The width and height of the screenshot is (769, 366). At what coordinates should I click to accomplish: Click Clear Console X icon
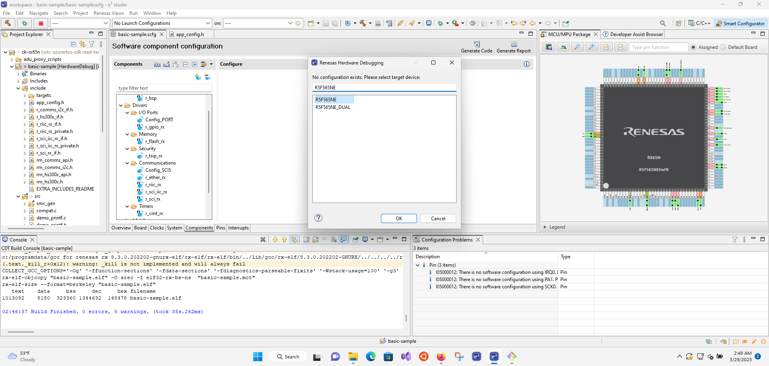click(263, 239)
